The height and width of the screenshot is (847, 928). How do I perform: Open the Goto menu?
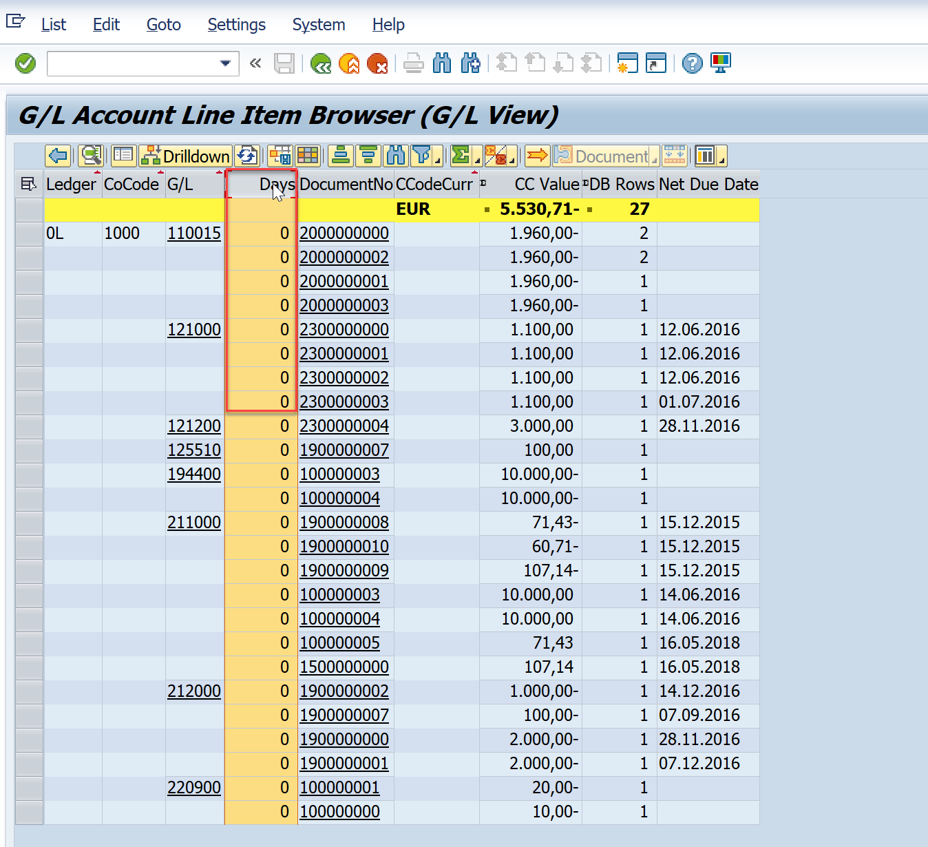click(x=164, y=25)
